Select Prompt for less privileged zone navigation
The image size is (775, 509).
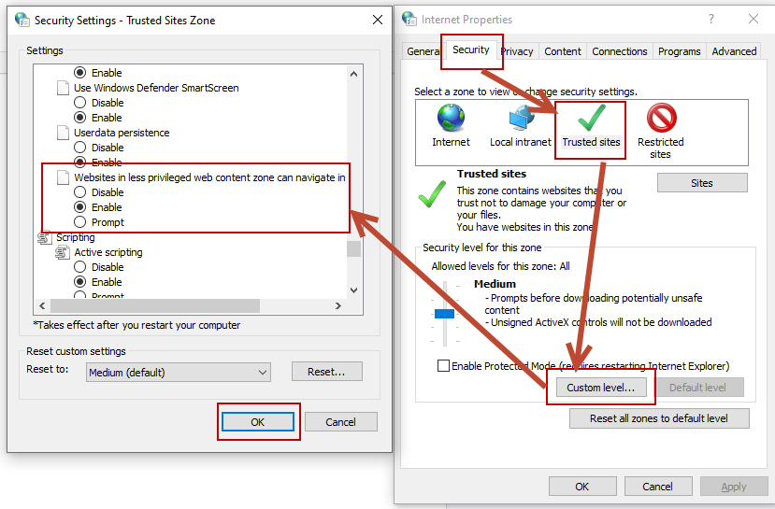coord(80,222)
